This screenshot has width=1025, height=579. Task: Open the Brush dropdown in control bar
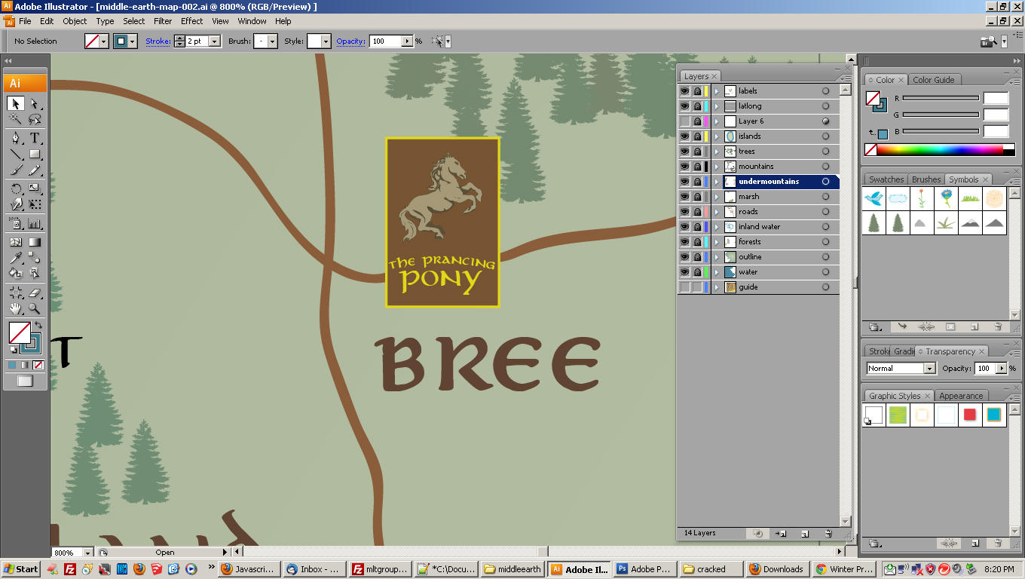(272, 41)
